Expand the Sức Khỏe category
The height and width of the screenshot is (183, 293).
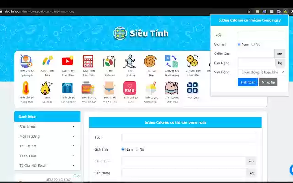click(47, 127)
